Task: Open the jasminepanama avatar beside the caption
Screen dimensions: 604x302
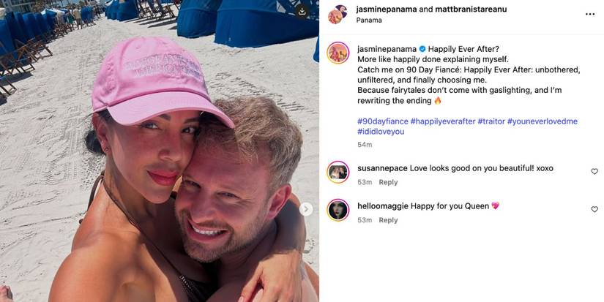Action: coord(338,53)
